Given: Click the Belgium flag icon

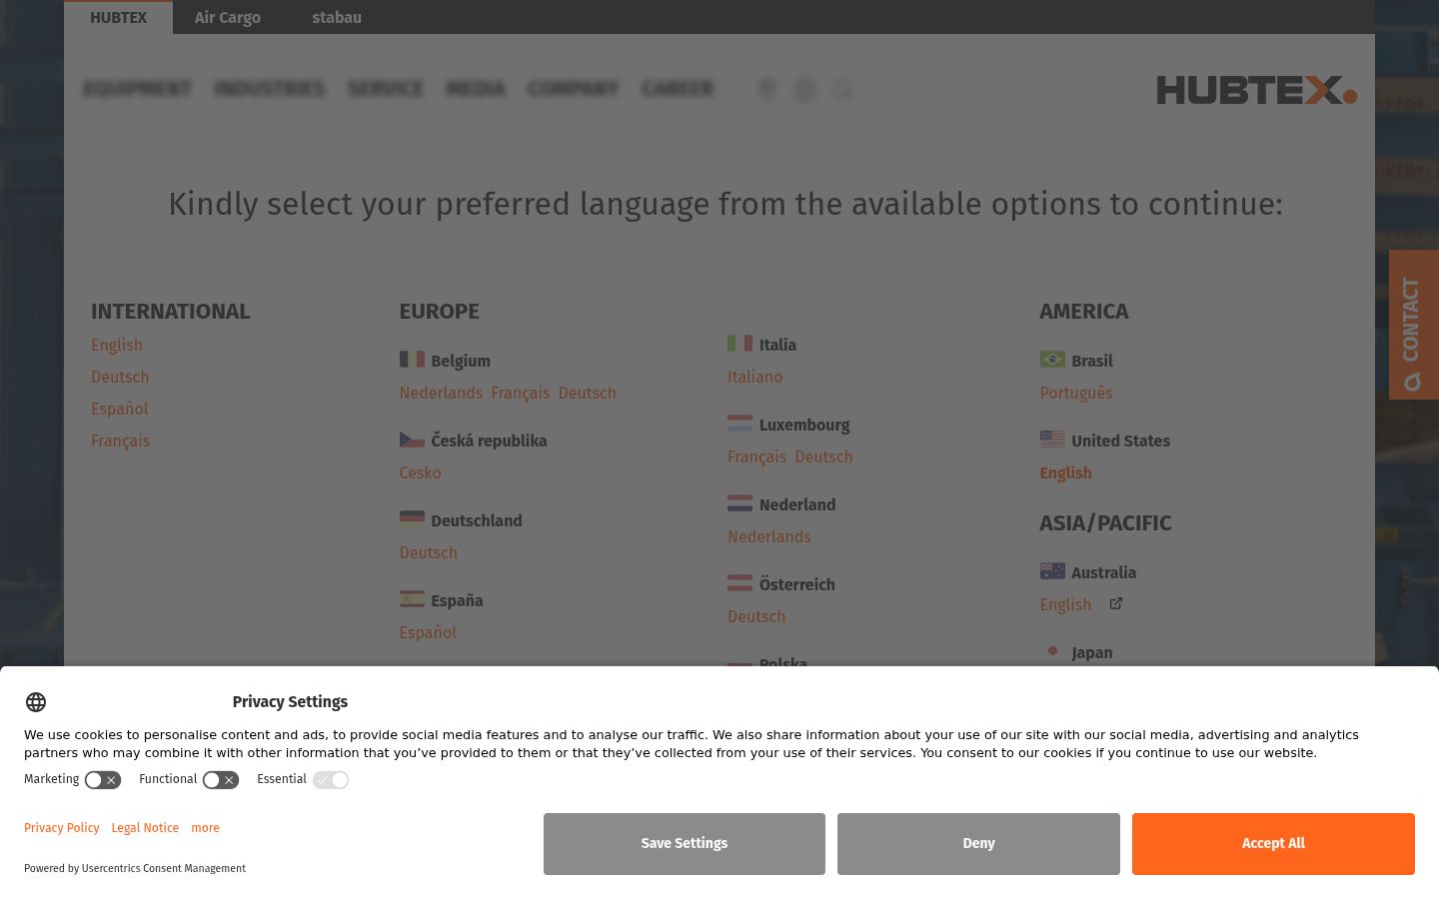Looking at the screenshot, I should point(412,359).
